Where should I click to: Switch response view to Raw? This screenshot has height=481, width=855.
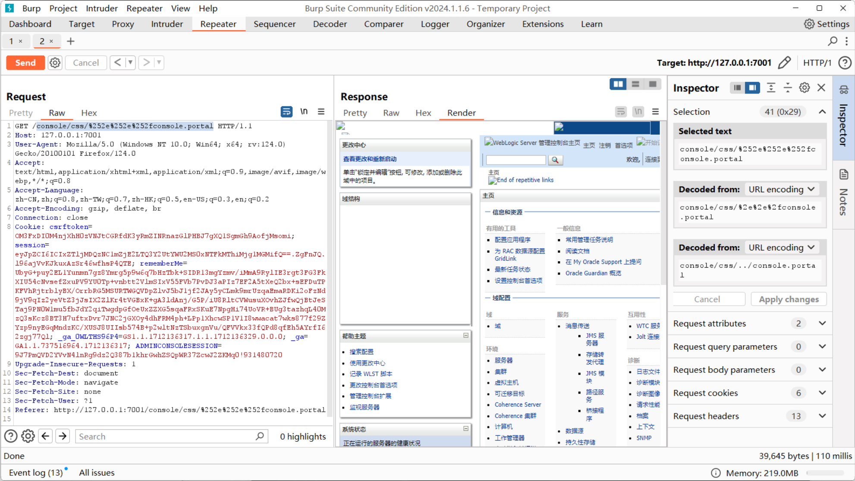391,113
